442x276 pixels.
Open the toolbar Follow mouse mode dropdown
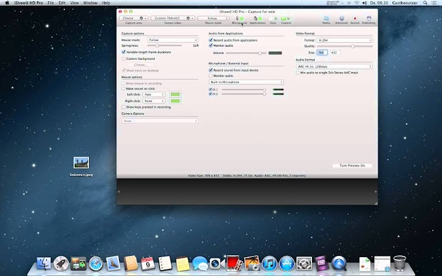click(213, 18)
